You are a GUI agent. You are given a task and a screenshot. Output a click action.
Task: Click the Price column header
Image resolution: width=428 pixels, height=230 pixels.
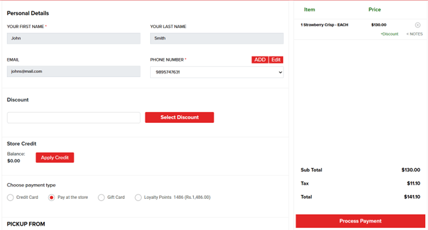[374, 10]
